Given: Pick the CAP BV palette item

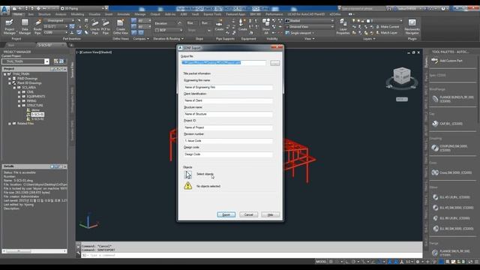Looking at the screenshot, I should click(x=447, y=124).
